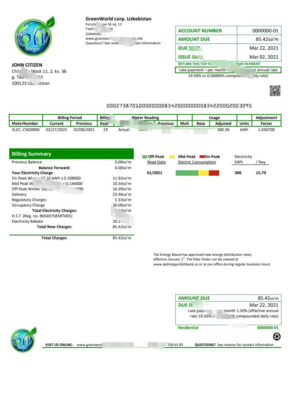Image resolution: width=288 pixels, height=408 pixels.
Task: Click the recycle symbol near footer
Action: (x=276, y=337)
